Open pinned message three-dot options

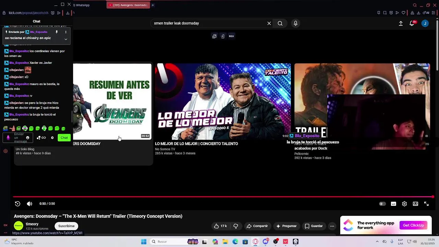[66, 32]
